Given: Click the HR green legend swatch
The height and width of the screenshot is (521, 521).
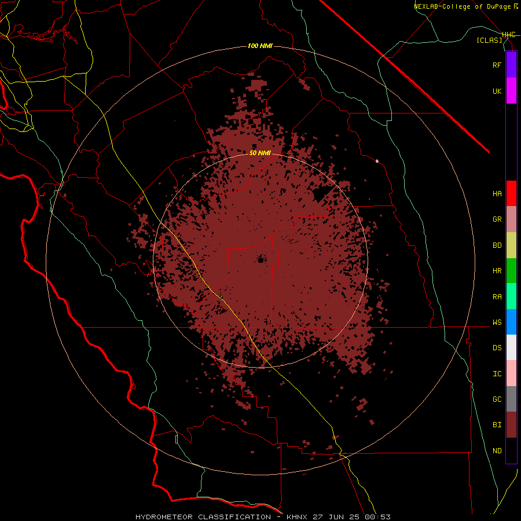Looking at the screenshot, I should click(x=511, y=271).
